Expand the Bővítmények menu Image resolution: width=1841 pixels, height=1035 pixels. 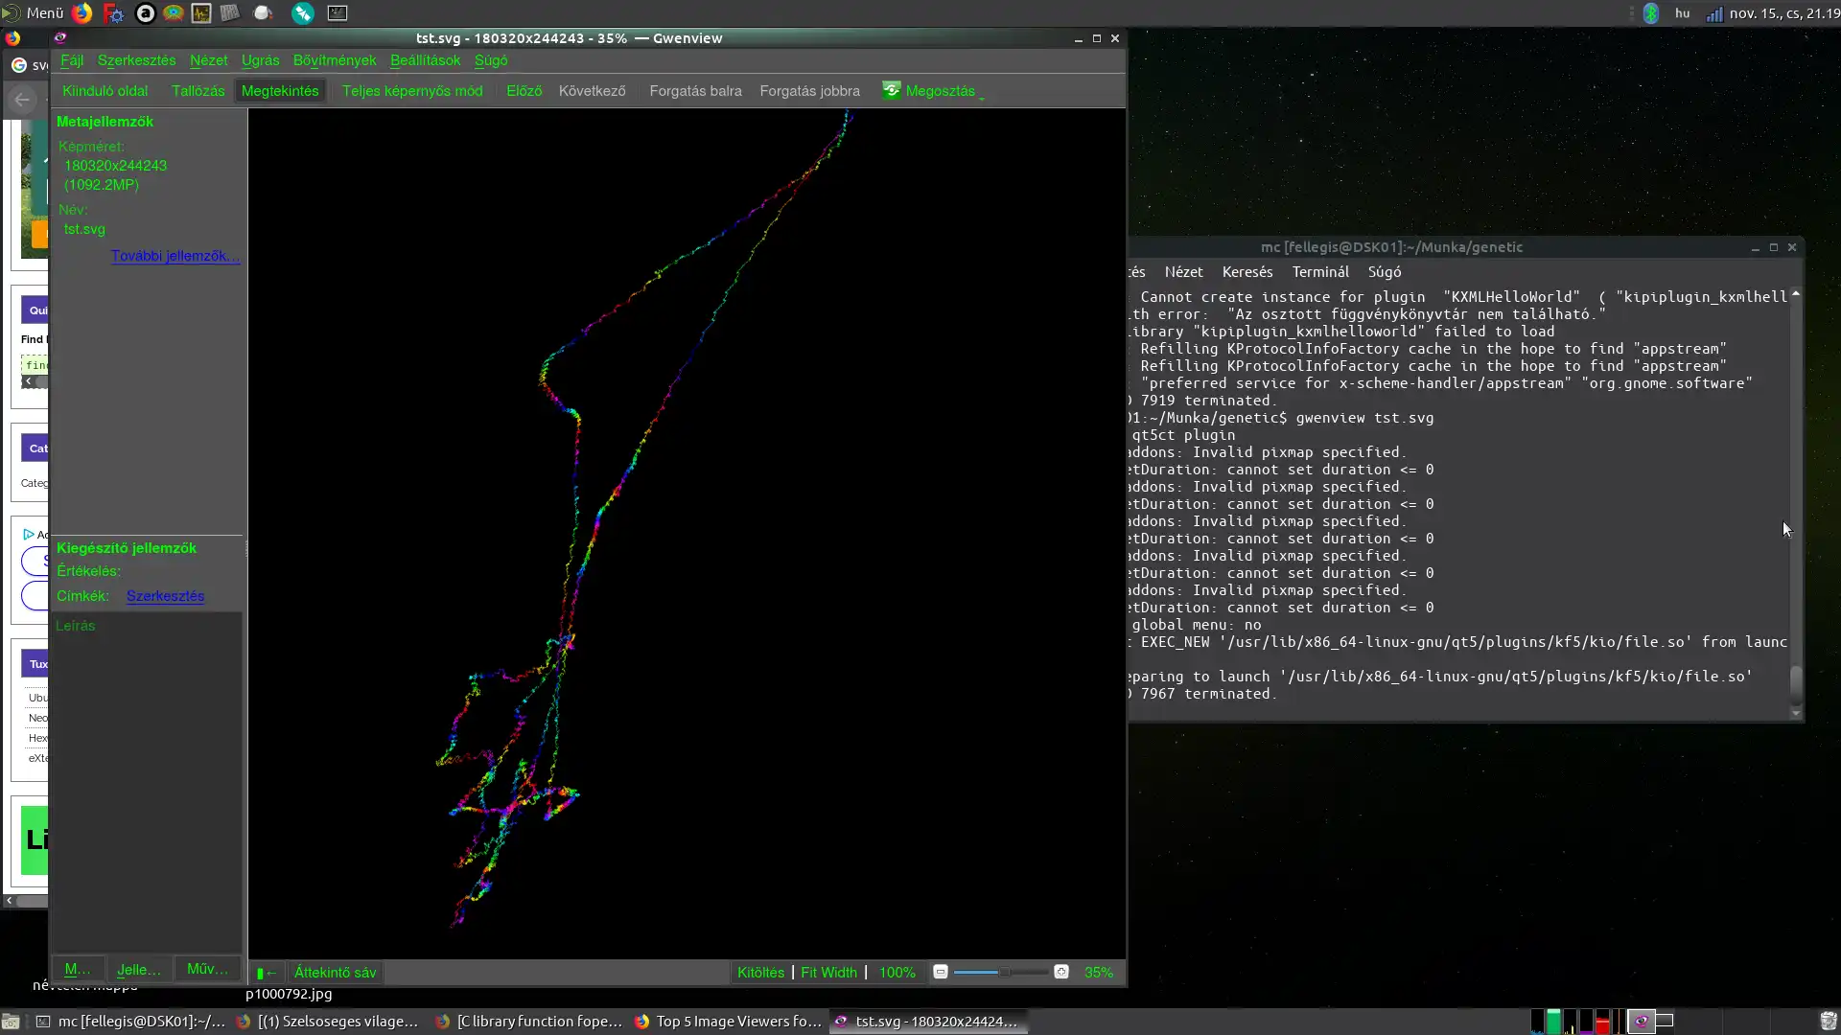334,59
